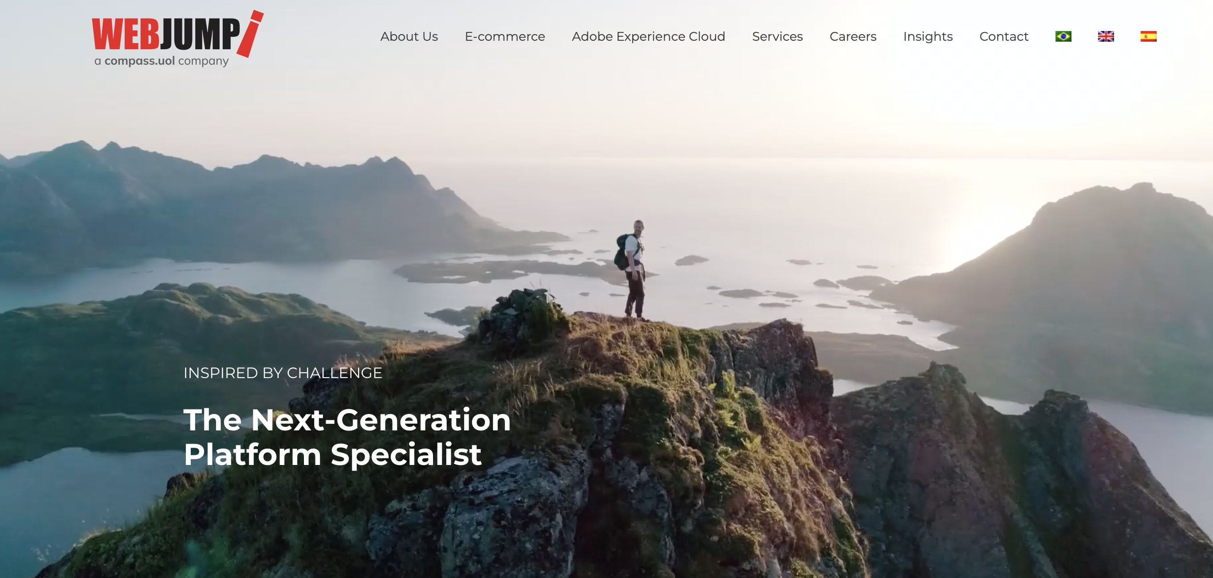Click the 'INSPIRED BY CHALLENGE' subtitle text
The height and width of the screenshot is (578, 1213).
click(x=283, y=372)
